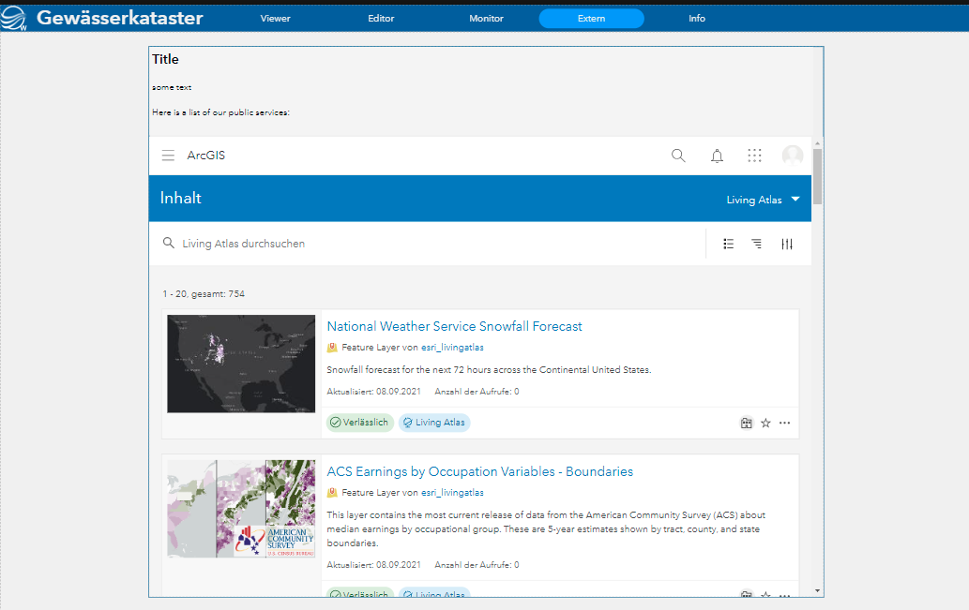Open National Weather Service Snowfall Forecast link
The image size is (969, 610).
(x=454, y=326)
